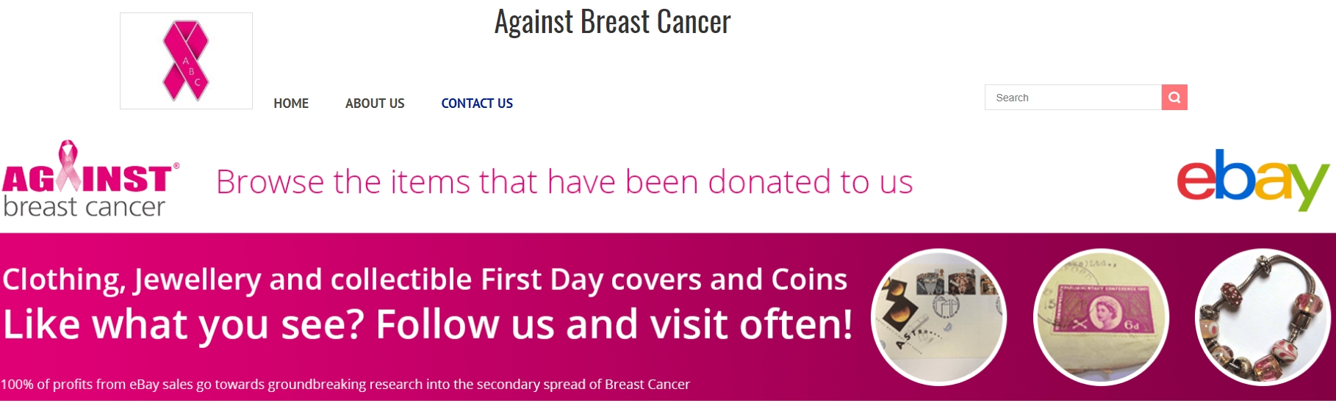Click the pink ribbon in AGAINST wordmark
Viewport: 1336px width, 403px height.
tap(68, 164)
